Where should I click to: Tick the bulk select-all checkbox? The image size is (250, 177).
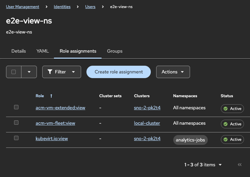click(14, 72)
